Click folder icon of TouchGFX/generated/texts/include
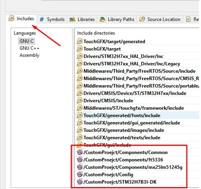 (79, 137)
